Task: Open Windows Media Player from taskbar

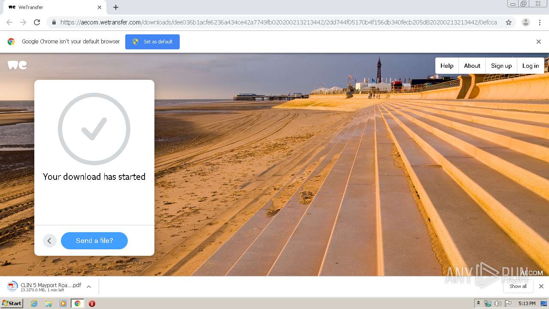Action: [63, 303]
